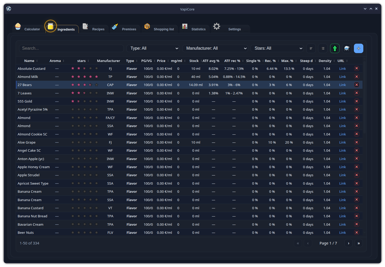Set fifth star rating for 27 Bears
Image resolution: width=385 pixels, height=267 pixels.
coord(96,85)
